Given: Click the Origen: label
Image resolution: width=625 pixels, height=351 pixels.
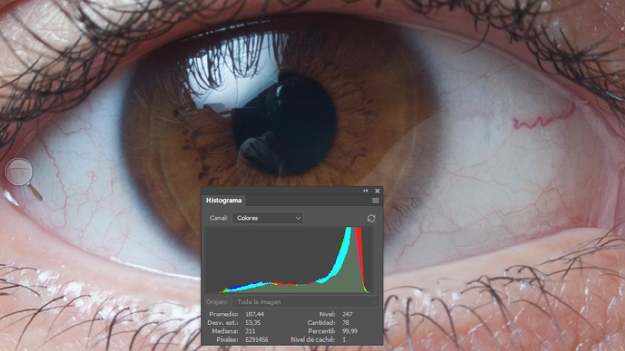Looking at the screenshot, I should click(217, 302).
